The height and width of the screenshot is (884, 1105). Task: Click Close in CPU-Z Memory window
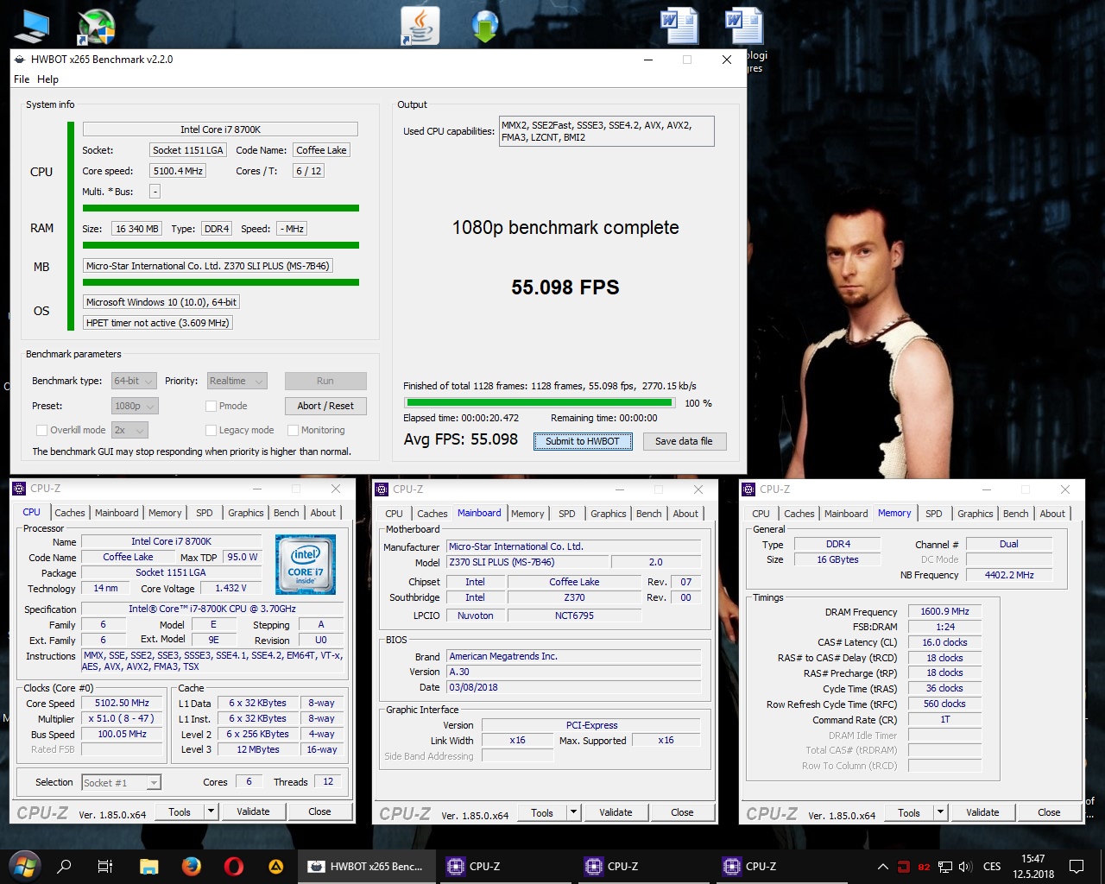(x=1049, y=812)
